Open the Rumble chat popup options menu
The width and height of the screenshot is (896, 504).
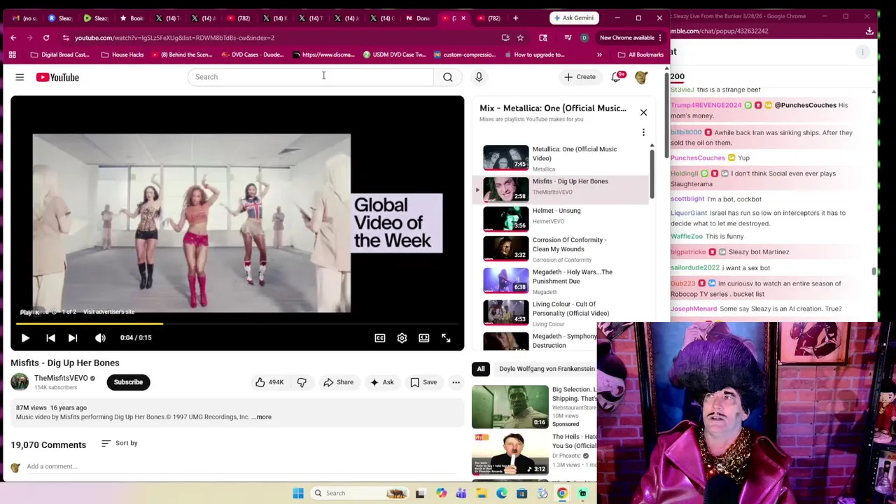863,52
